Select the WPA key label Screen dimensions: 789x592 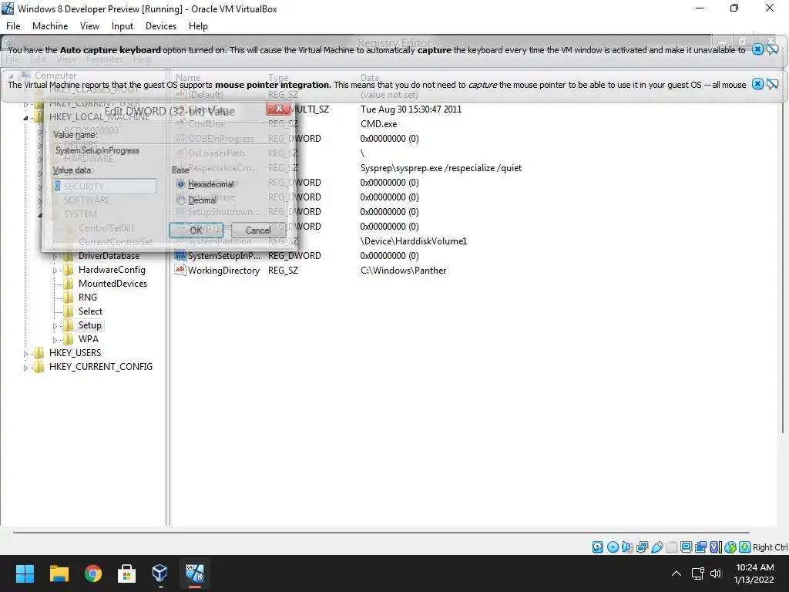[x=89, y=339]
